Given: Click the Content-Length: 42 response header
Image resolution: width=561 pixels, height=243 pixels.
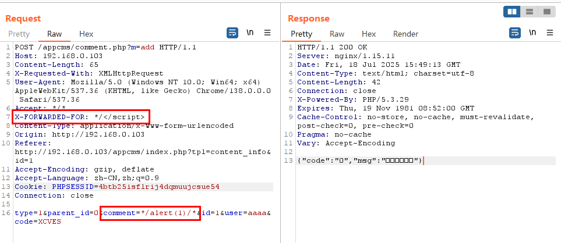Looking at the screenshot, I should pos(339,82).
